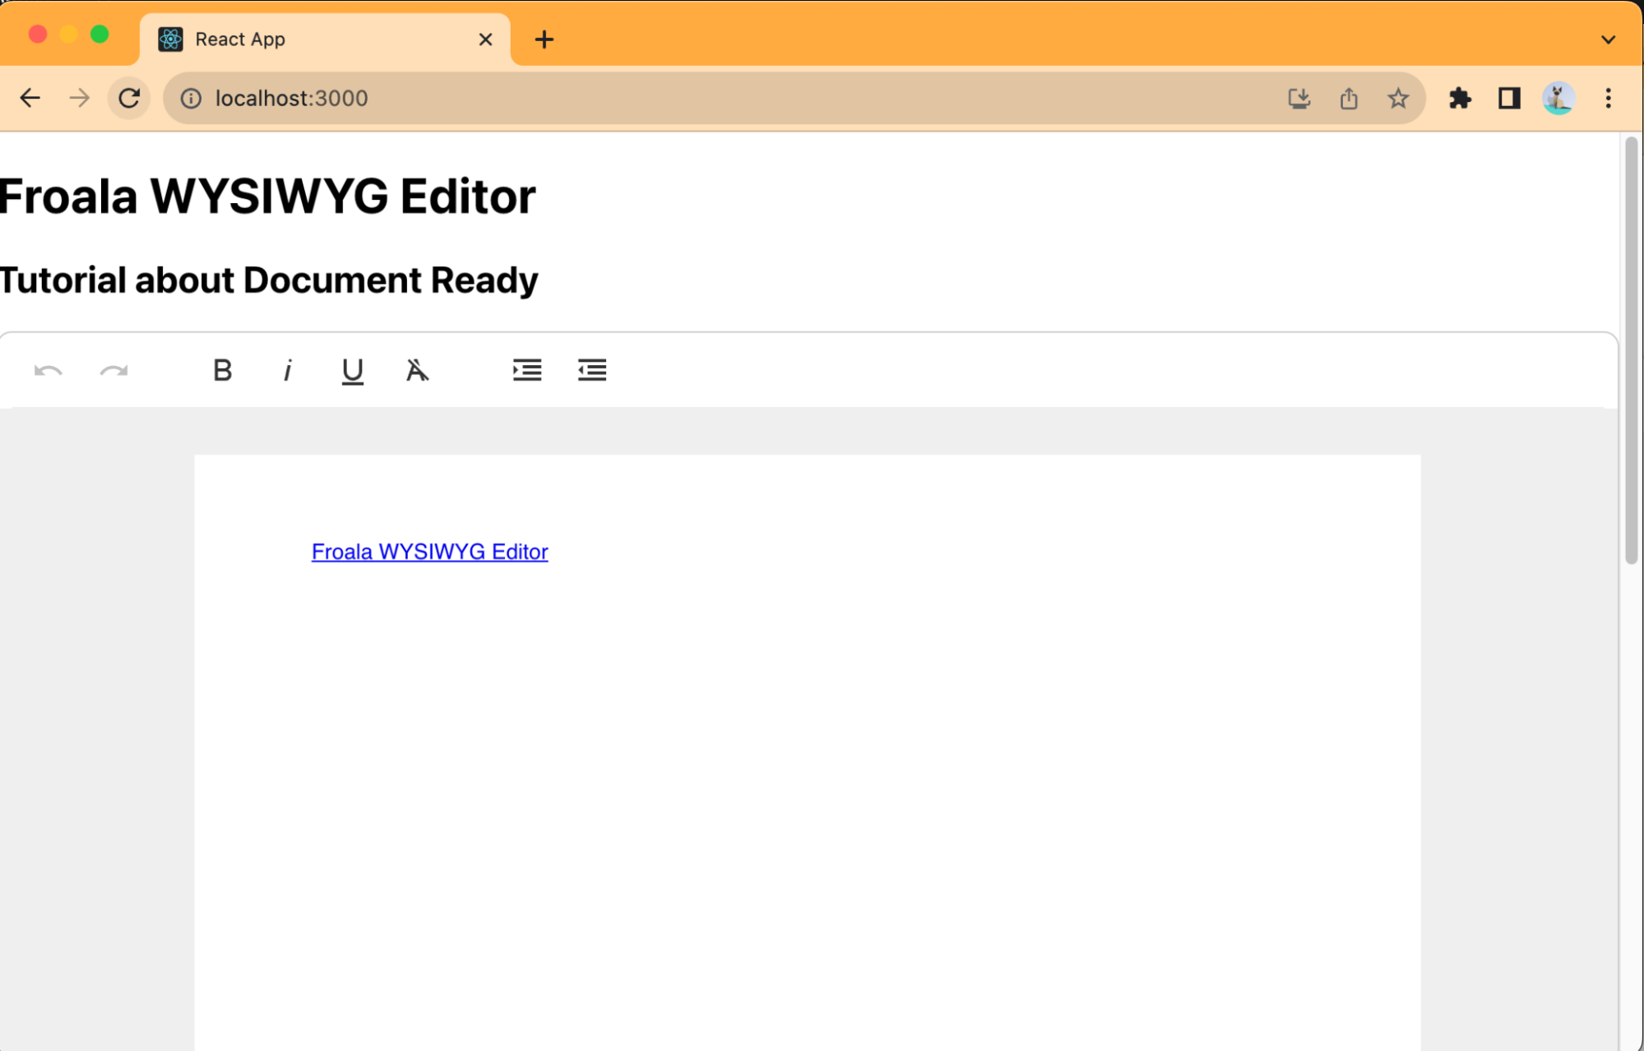
Task: Open the Froala WYSIWYG Editor hyperlink
Action: (x=429, y=552)
